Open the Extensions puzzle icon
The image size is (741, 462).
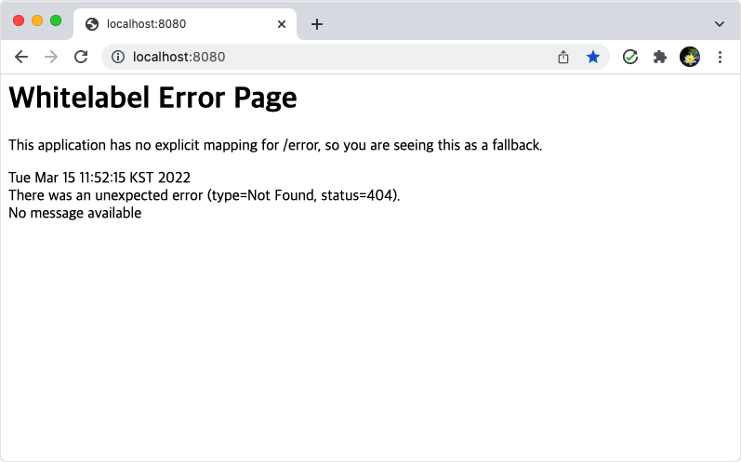(660, 57)
